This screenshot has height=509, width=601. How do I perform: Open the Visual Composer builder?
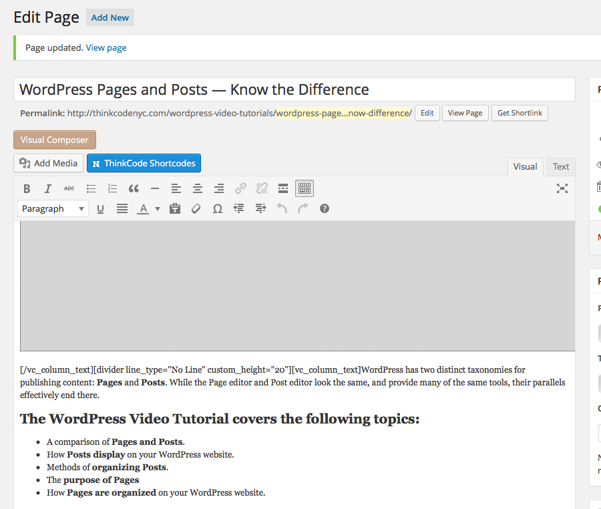click(55, 140)
